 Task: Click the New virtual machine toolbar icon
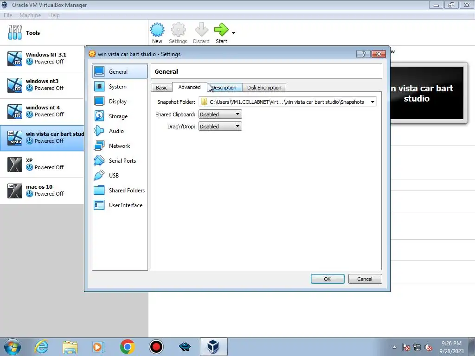157,33
